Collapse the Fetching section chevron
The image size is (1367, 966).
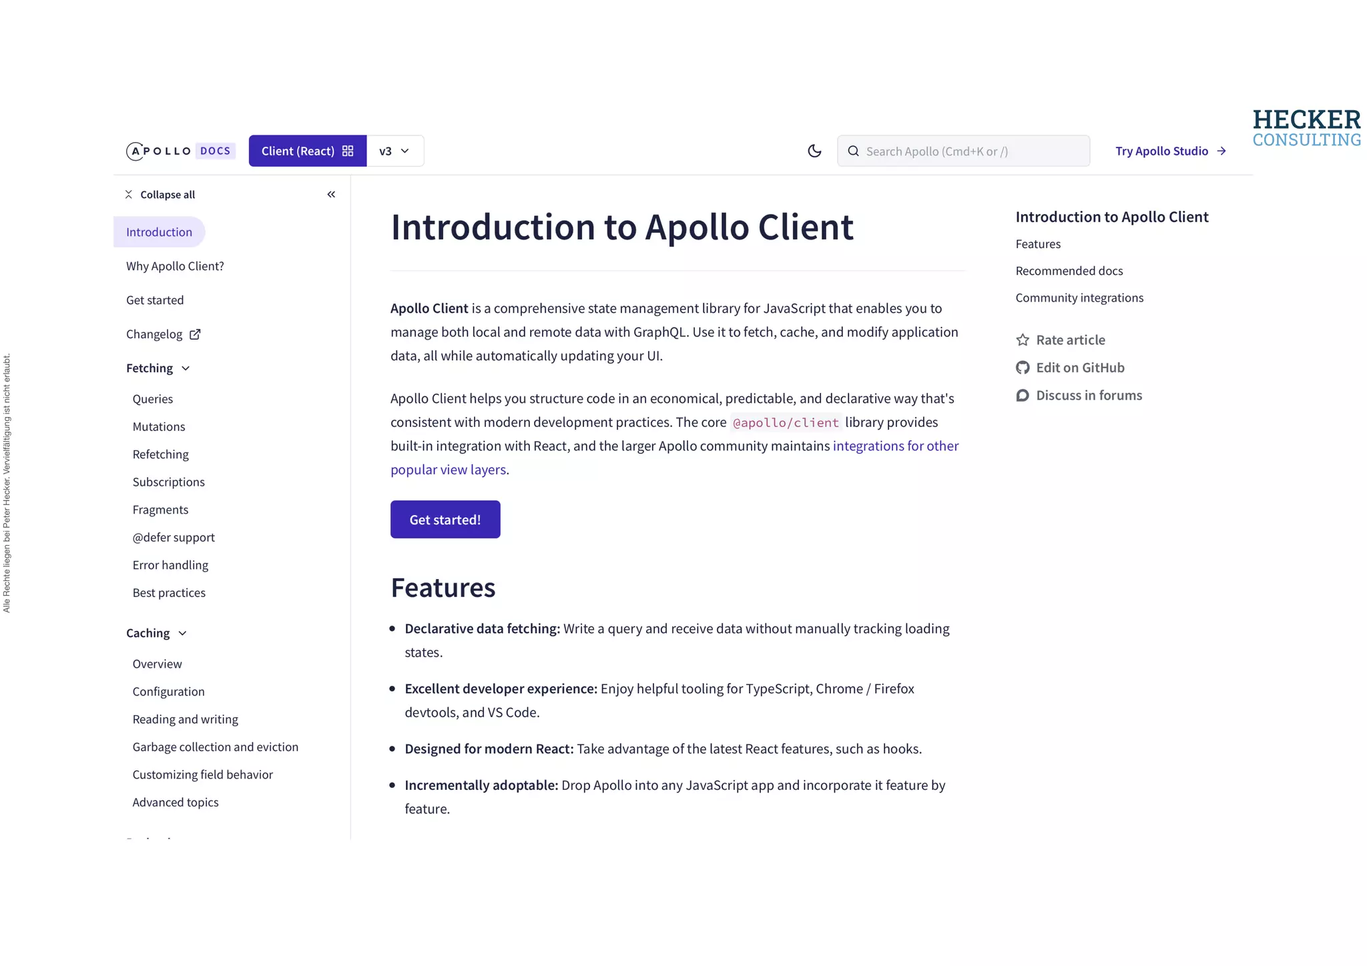point(186,368)
